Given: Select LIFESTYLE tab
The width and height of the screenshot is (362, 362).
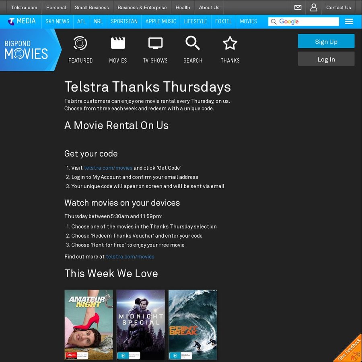Looking at the screenshot, I should (195, 21).
